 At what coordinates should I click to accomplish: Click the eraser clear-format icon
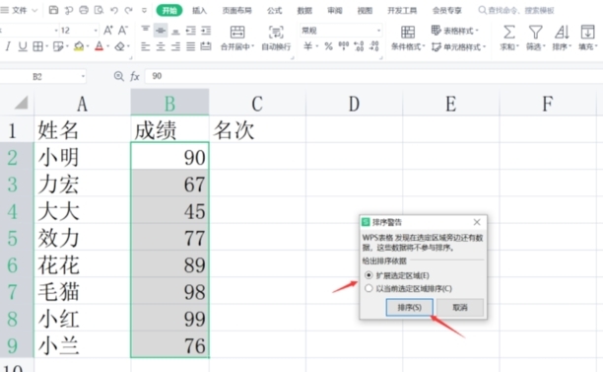tap(119, 46)
